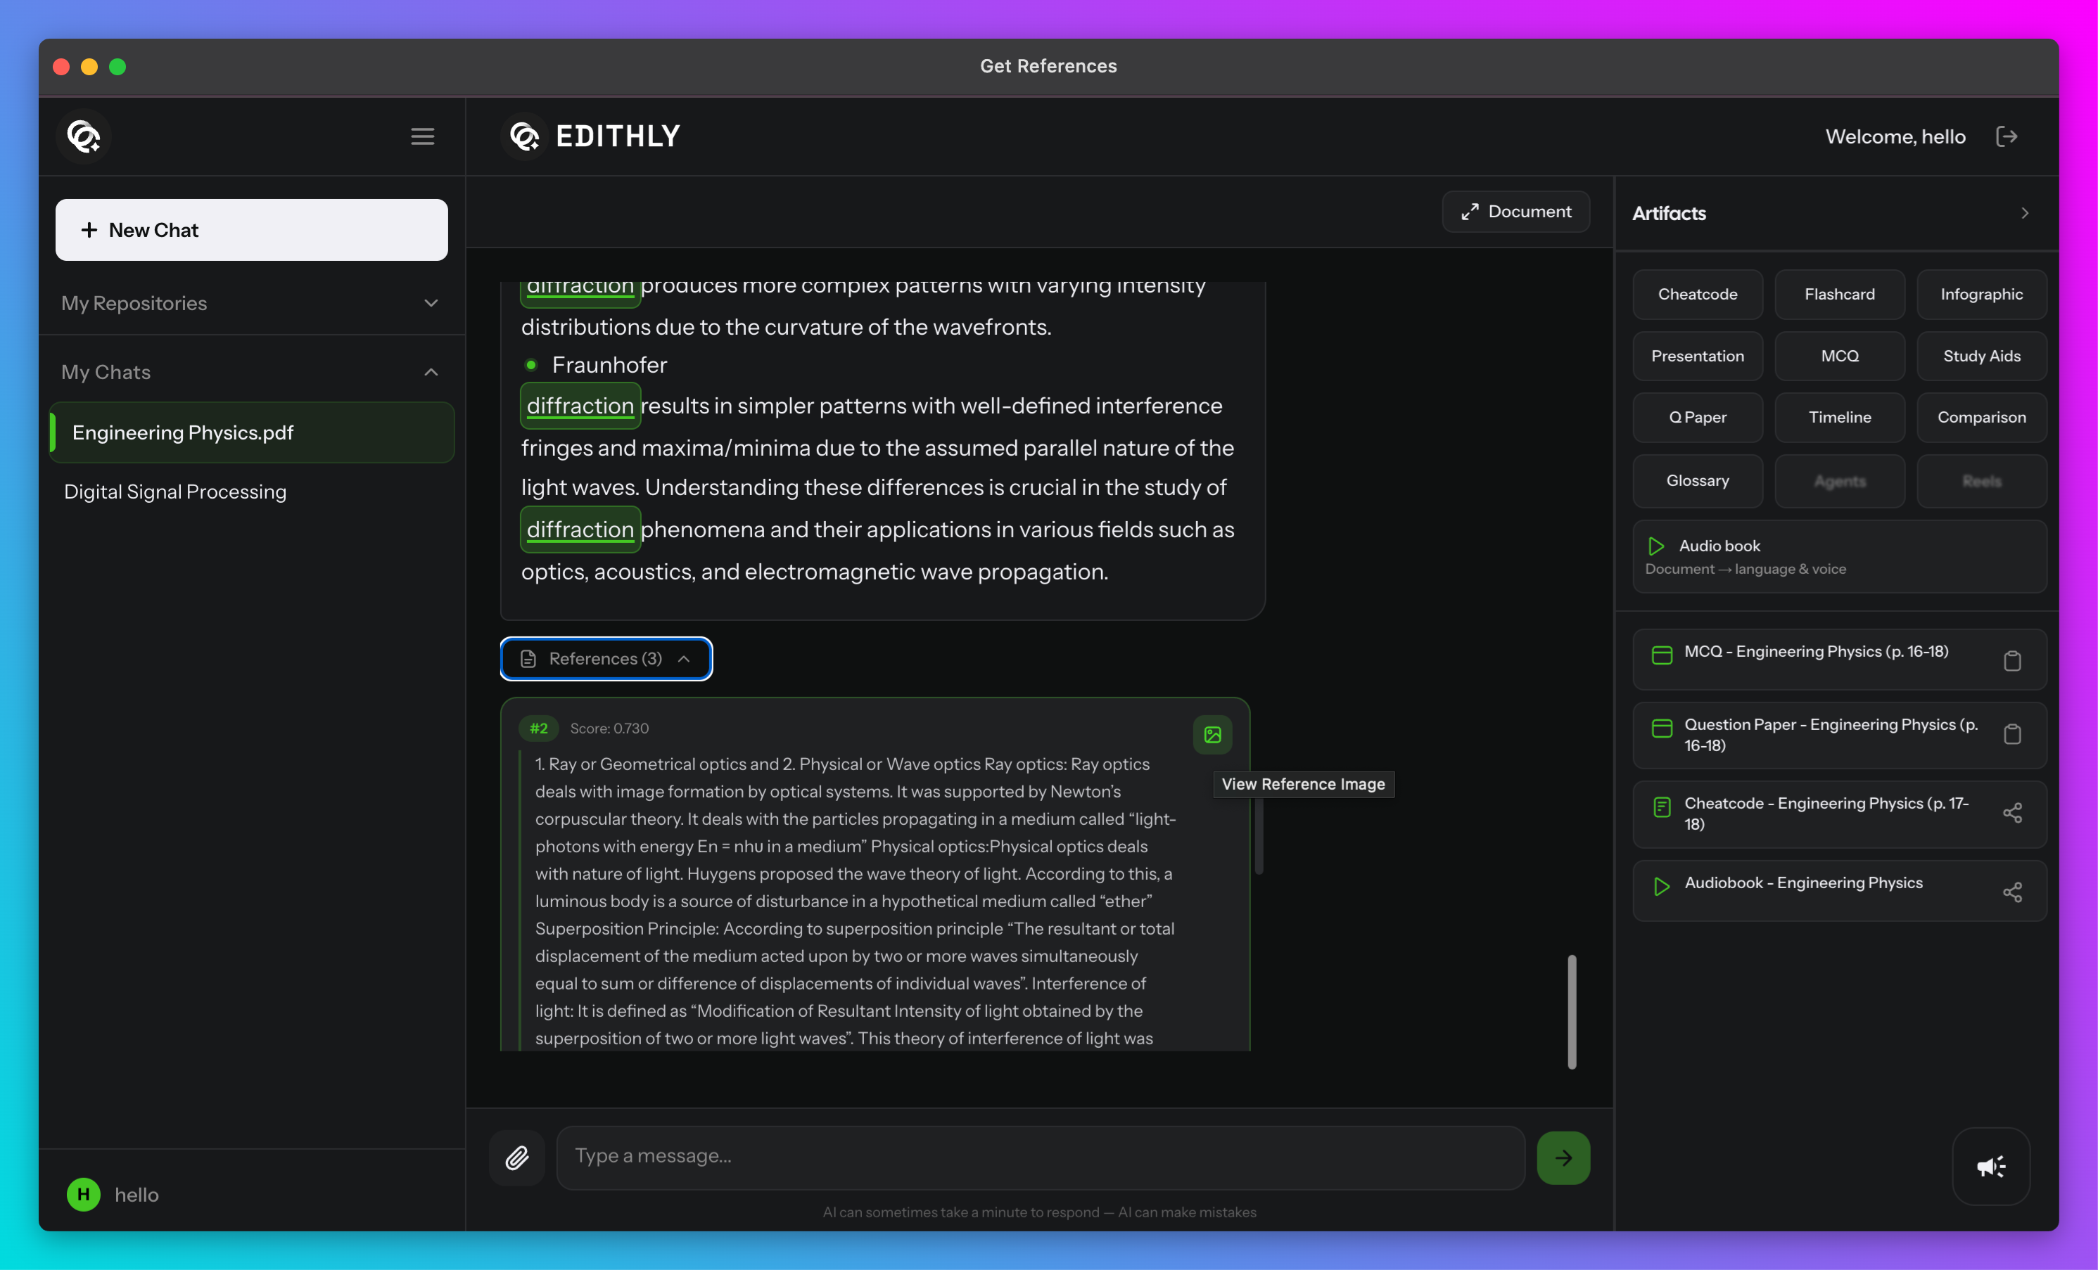
Task: Click the user avatar H icon
Action: [84, 1194]
